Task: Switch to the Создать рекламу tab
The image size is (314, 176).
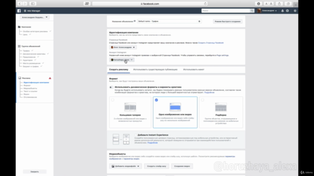Action: pos(119,69)
